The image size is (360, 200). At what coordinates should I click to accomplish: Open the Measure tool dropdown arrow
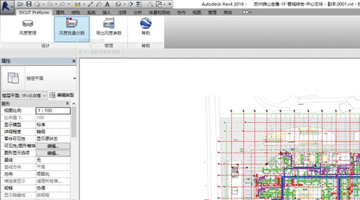[84, 4]
